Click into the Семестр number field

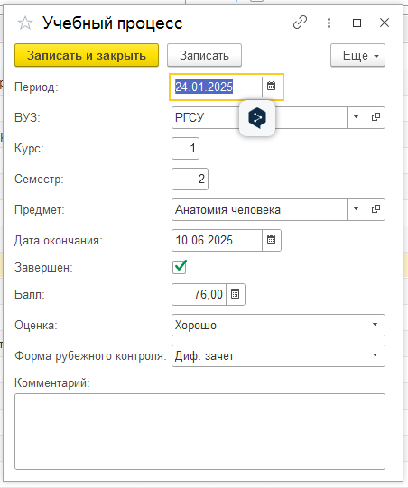pyautogui.click(x=190, y=179)
